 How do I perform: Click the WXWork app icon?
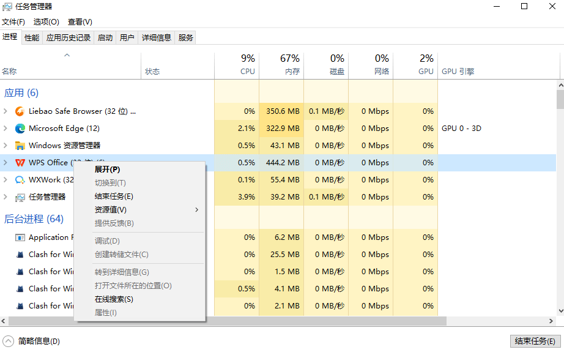[20, 180]
